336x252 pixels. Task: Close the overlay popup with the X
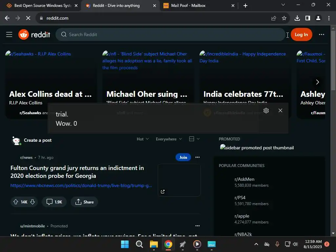[x=280, y=110]
